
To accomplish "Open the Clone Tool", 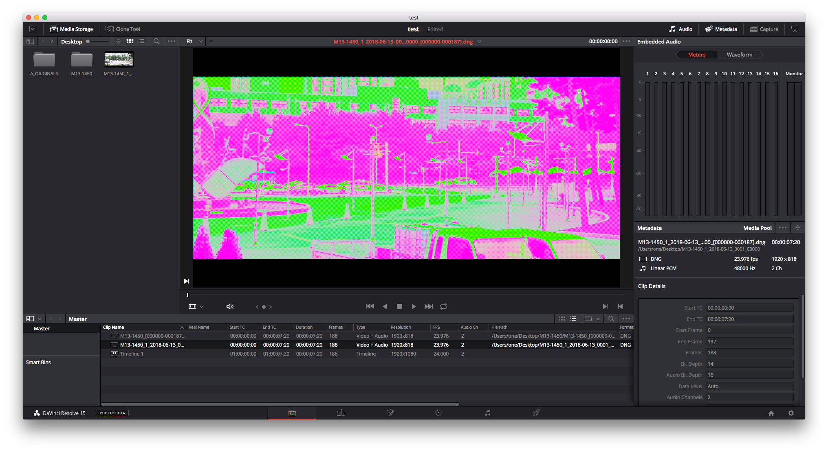I will pyautogui.click(x=123, y=29).
